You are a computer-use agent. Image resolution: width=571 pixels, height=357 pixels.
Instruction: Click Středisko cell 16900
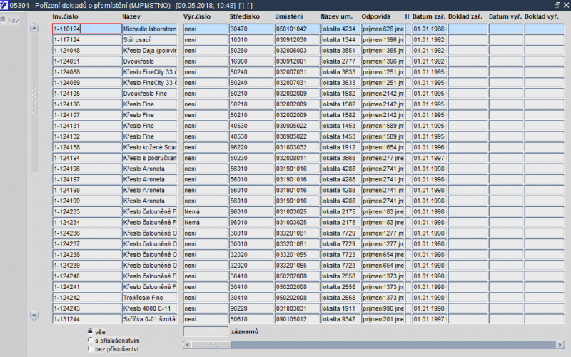251,61
